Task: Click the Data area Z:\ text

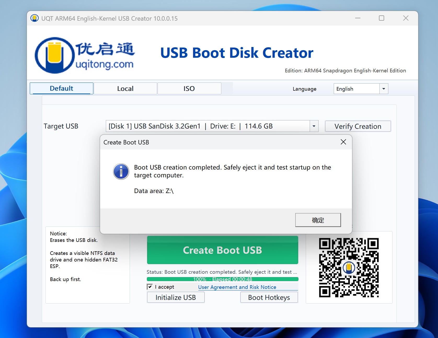Action: (x=154, y=191)
